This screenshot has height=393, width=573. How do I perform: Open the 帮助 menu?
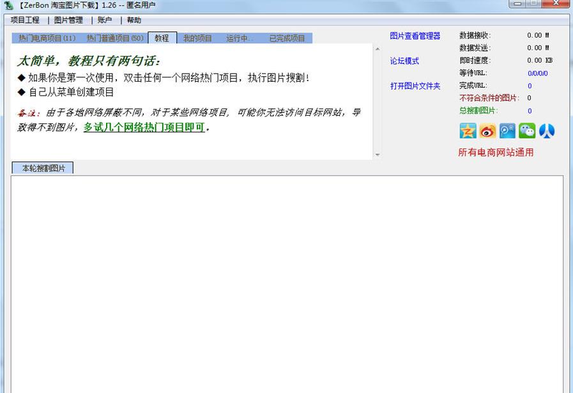point(134,20)
